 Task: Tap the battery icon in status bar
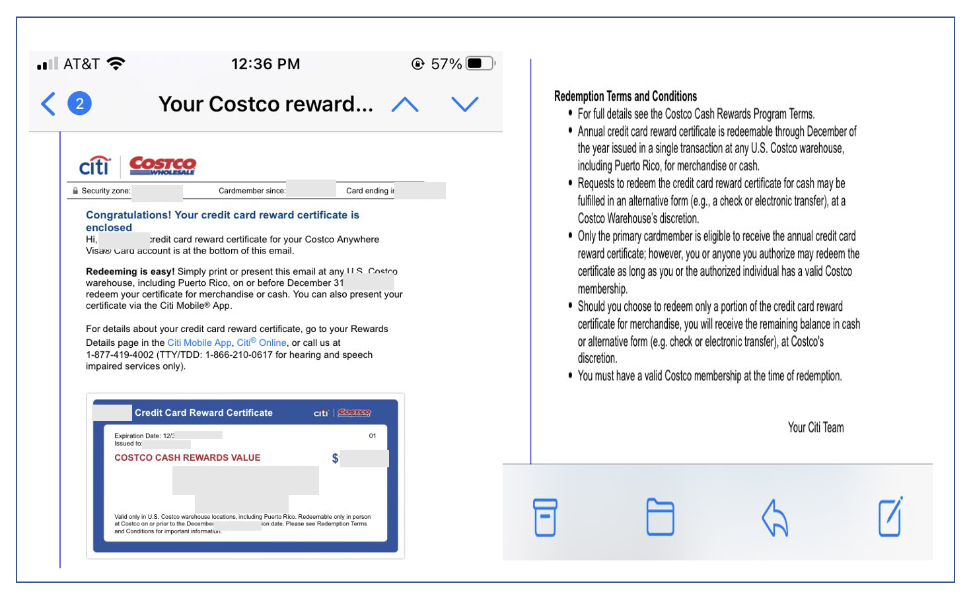[481, 64]
